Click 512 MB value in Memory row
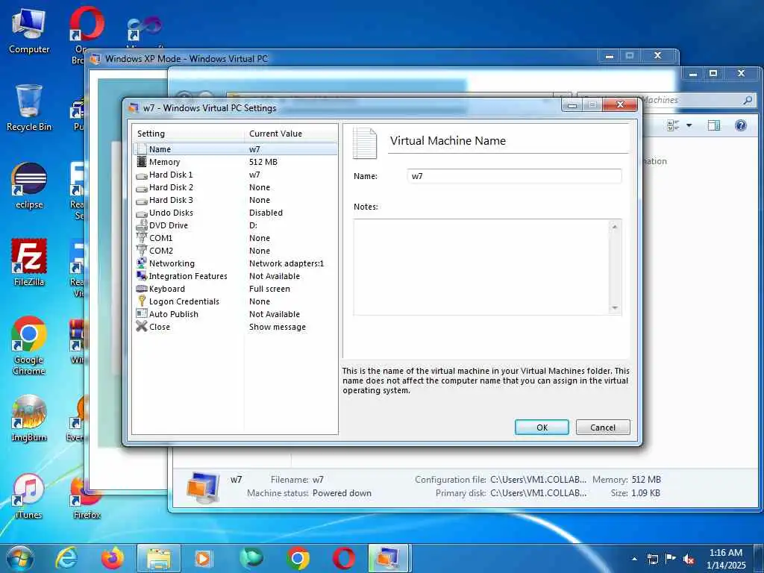Screen dimensions: 764x573 click(263, 162)
